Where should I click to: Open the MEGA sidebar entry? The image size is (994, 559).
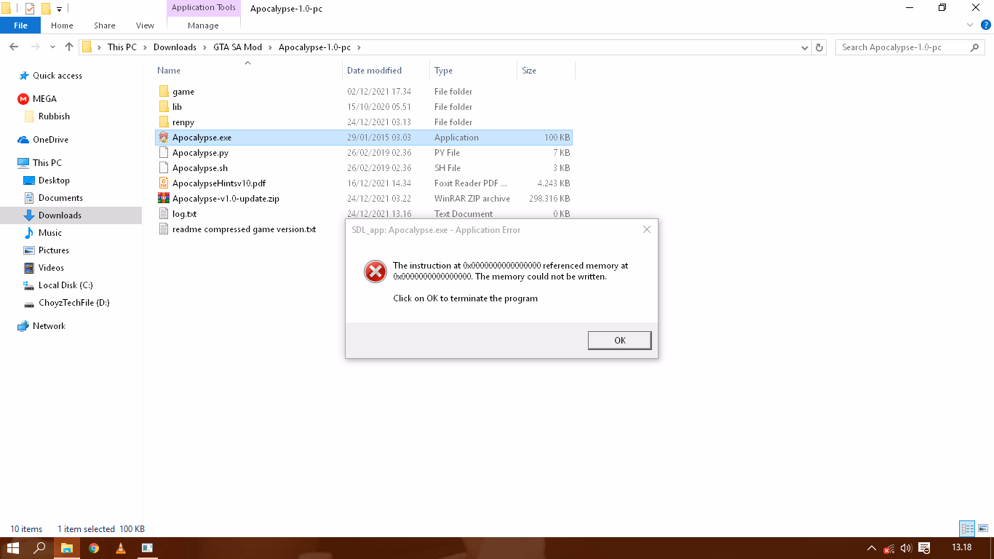pyautogui.click(x=44, y=99)
